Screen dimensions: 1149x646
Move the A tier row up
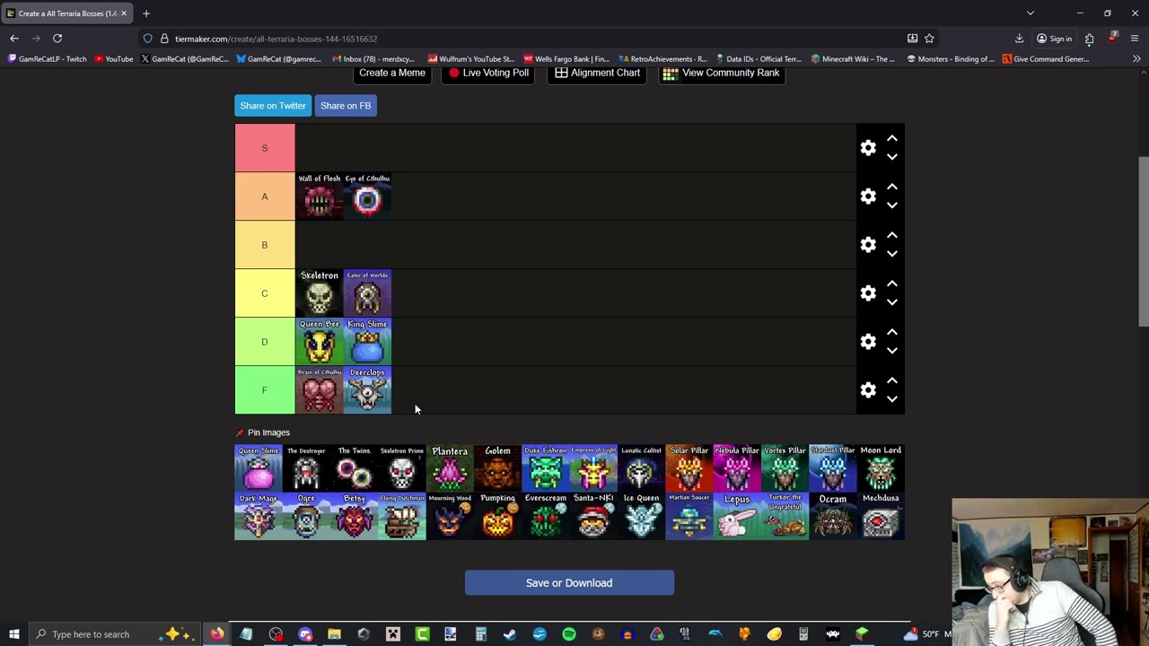(892, 187)
